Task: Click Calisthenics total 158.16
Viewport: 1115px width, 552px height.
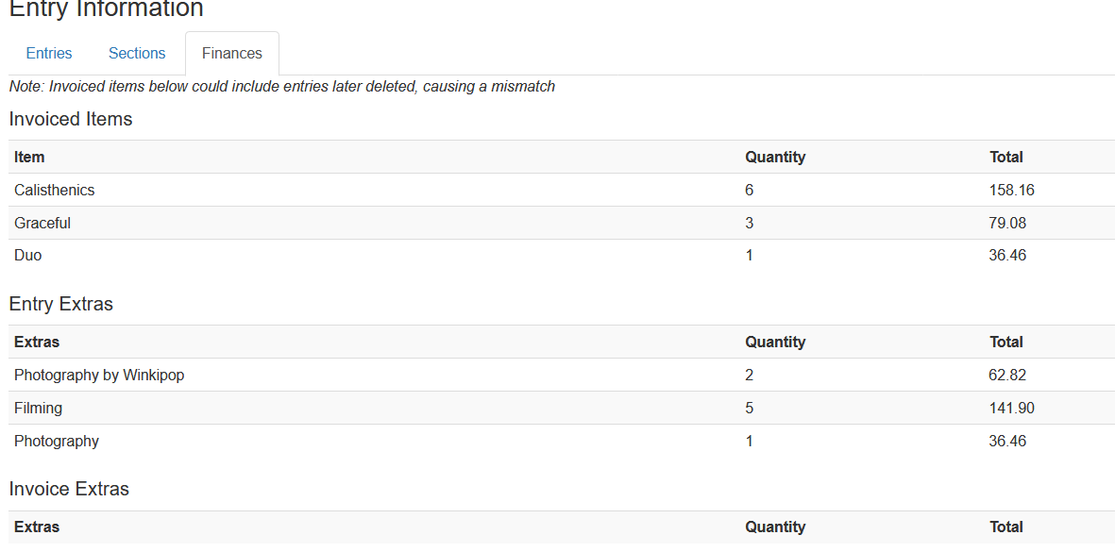Action: tap(1011, 190)
